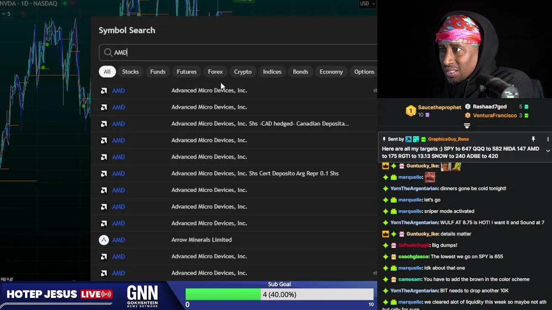Screen dimensions: 552x310
Task: Click the gold rank 1 badge beside Saucetheprophet
Action: click(411, 111)
